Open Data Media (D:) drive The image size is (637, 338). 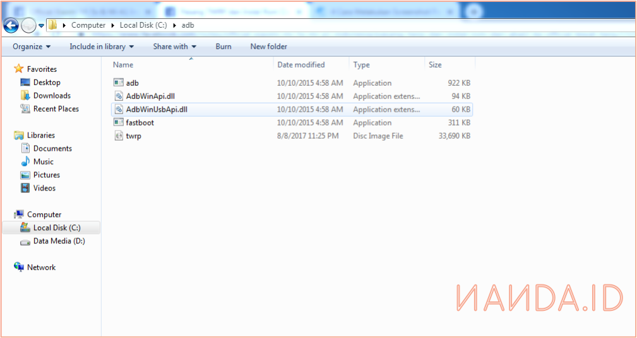click(59, 241)
